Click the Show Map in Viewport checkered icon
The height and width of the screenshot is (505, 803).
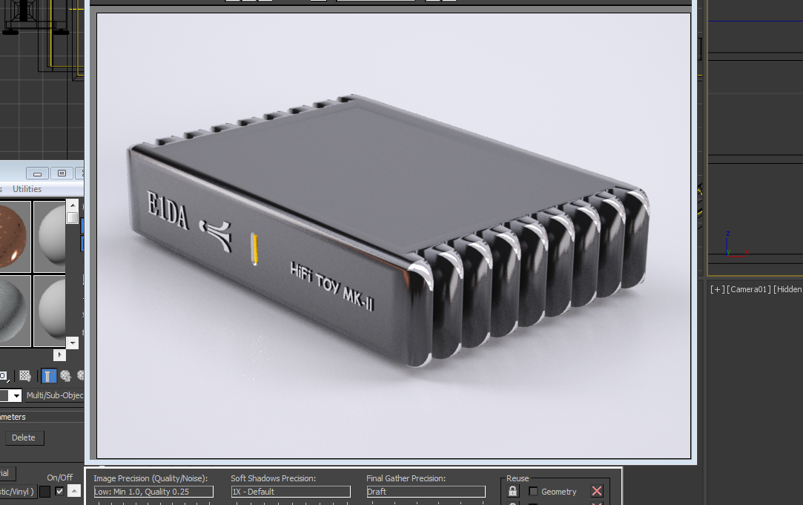click(25, 376)
